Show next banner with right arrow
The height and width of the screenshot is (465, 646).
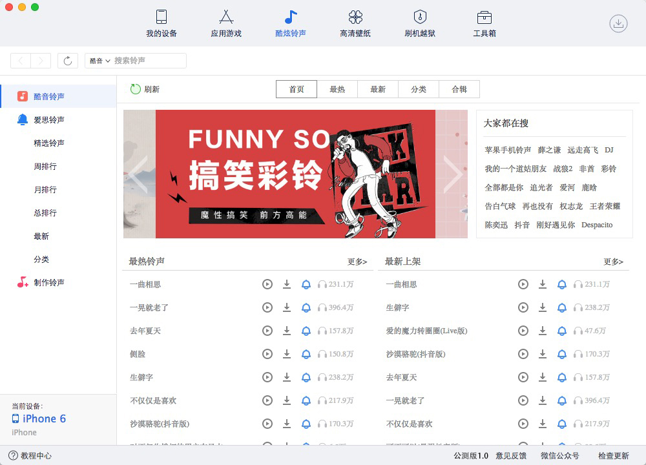(452, 174)
